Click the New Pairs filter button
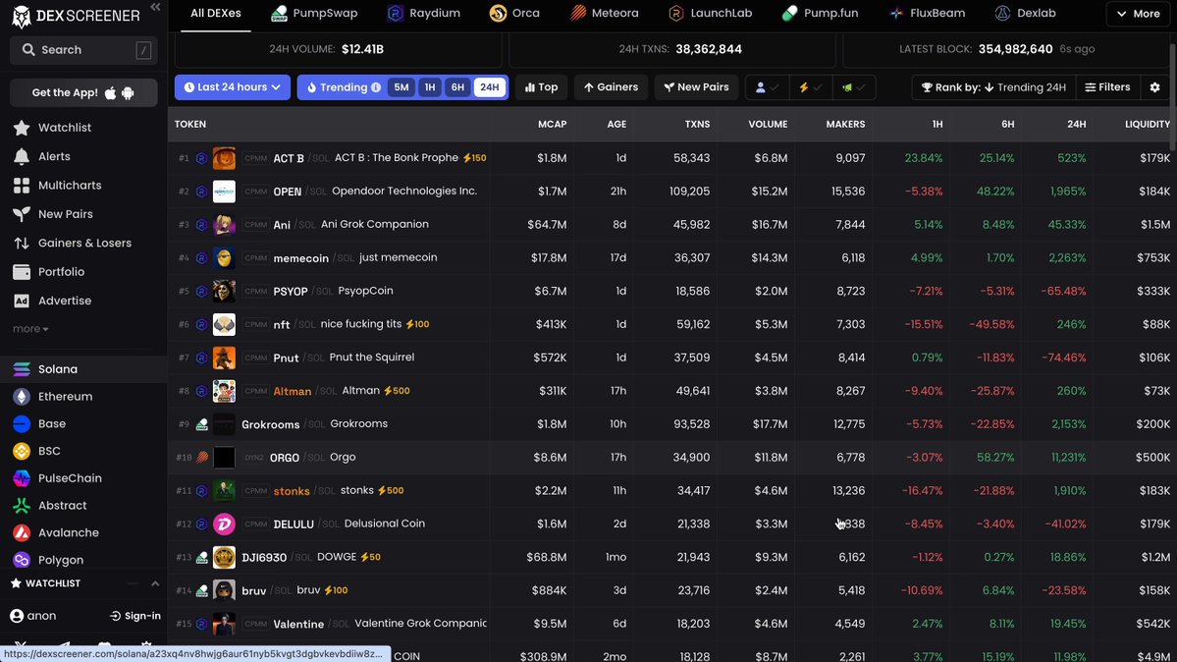Screen dimensions: 1177x662 click(697, 87)
